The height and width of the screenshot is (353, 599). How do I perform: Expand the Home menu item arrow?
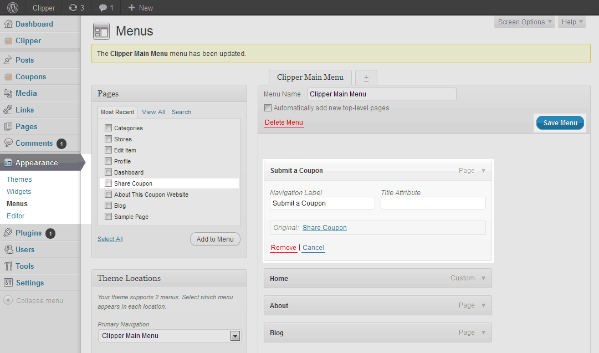coord(483,278)
